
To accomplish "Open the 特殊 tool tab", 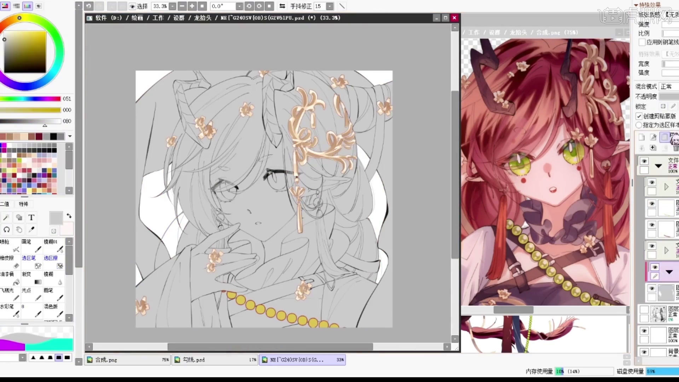I will pos(23,204).
